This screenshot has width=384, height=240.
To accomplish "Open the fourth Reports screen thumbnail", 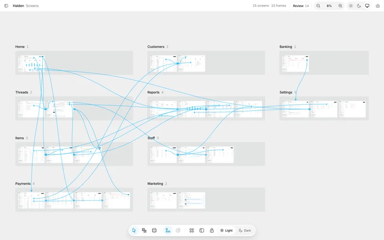I will tap(249, 109).
